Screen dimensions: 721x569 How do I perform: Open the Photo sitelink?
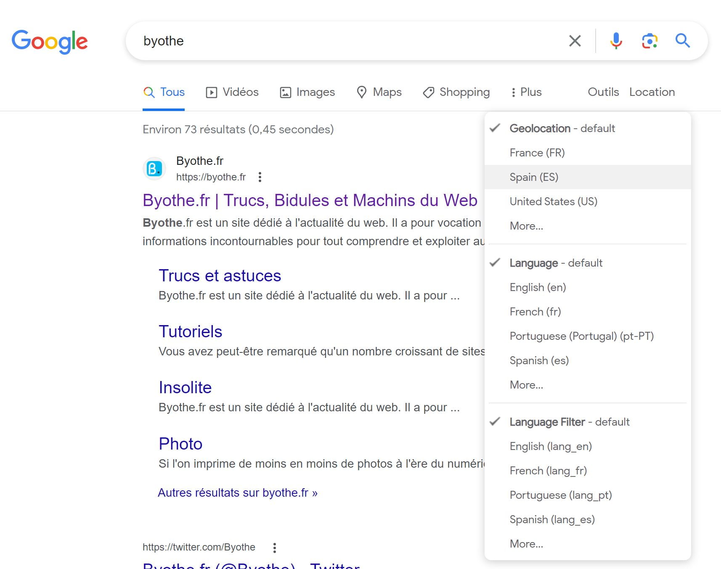pos(180,444)
